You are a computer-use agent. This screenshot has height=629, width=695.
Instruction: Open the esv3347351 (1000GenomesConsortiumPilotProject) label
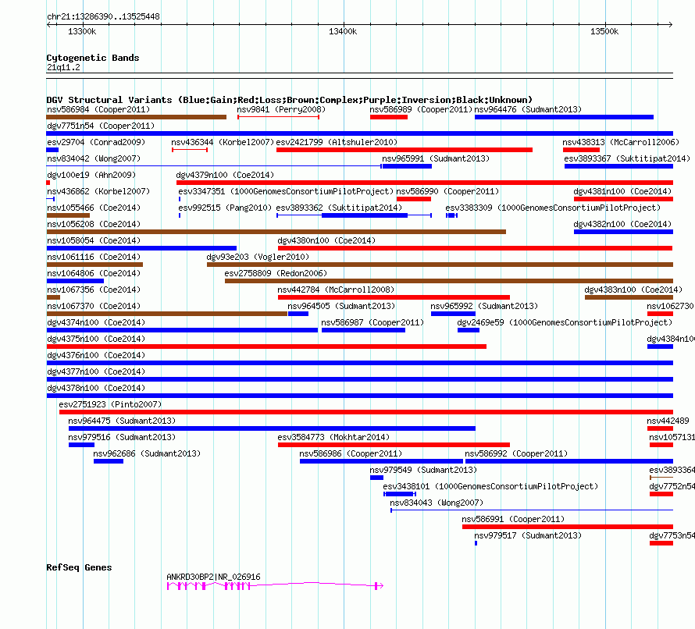pyautogui.click(x=286, y=191)
